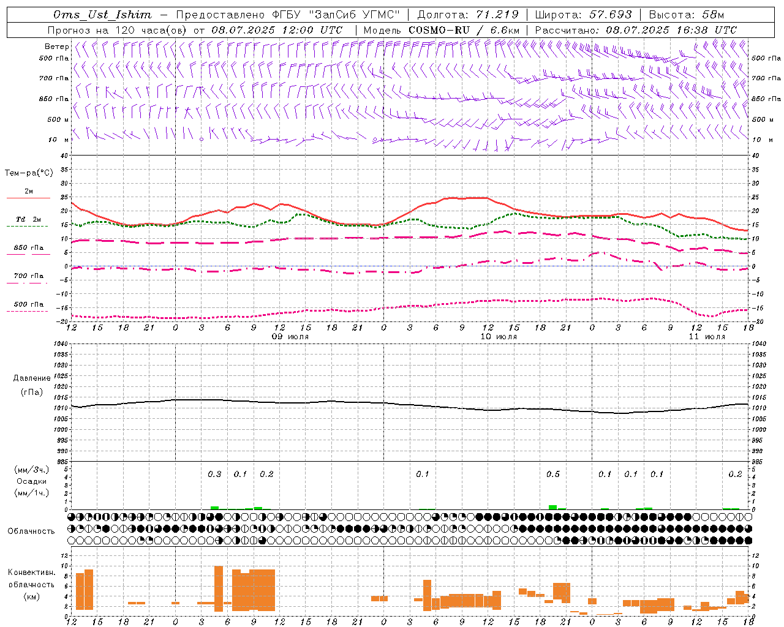Viewport: 784px width, 627px height.
Task: Click the station title Oms_Ust_Ishim
Action: 102,15
